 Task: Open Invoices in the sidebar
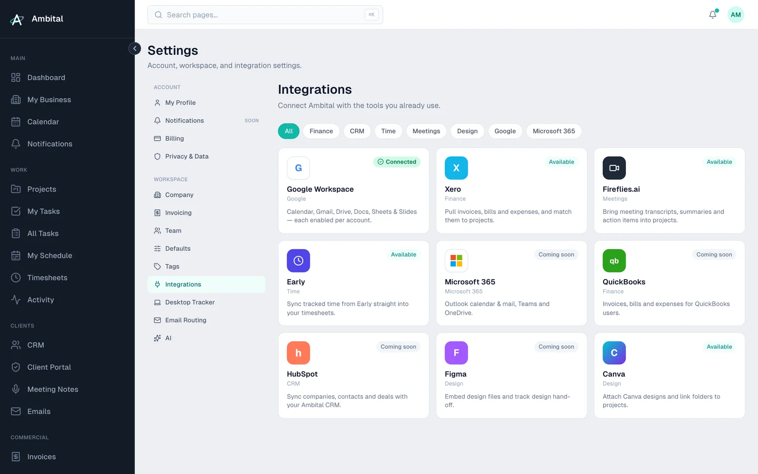click(x=67, y=457)
